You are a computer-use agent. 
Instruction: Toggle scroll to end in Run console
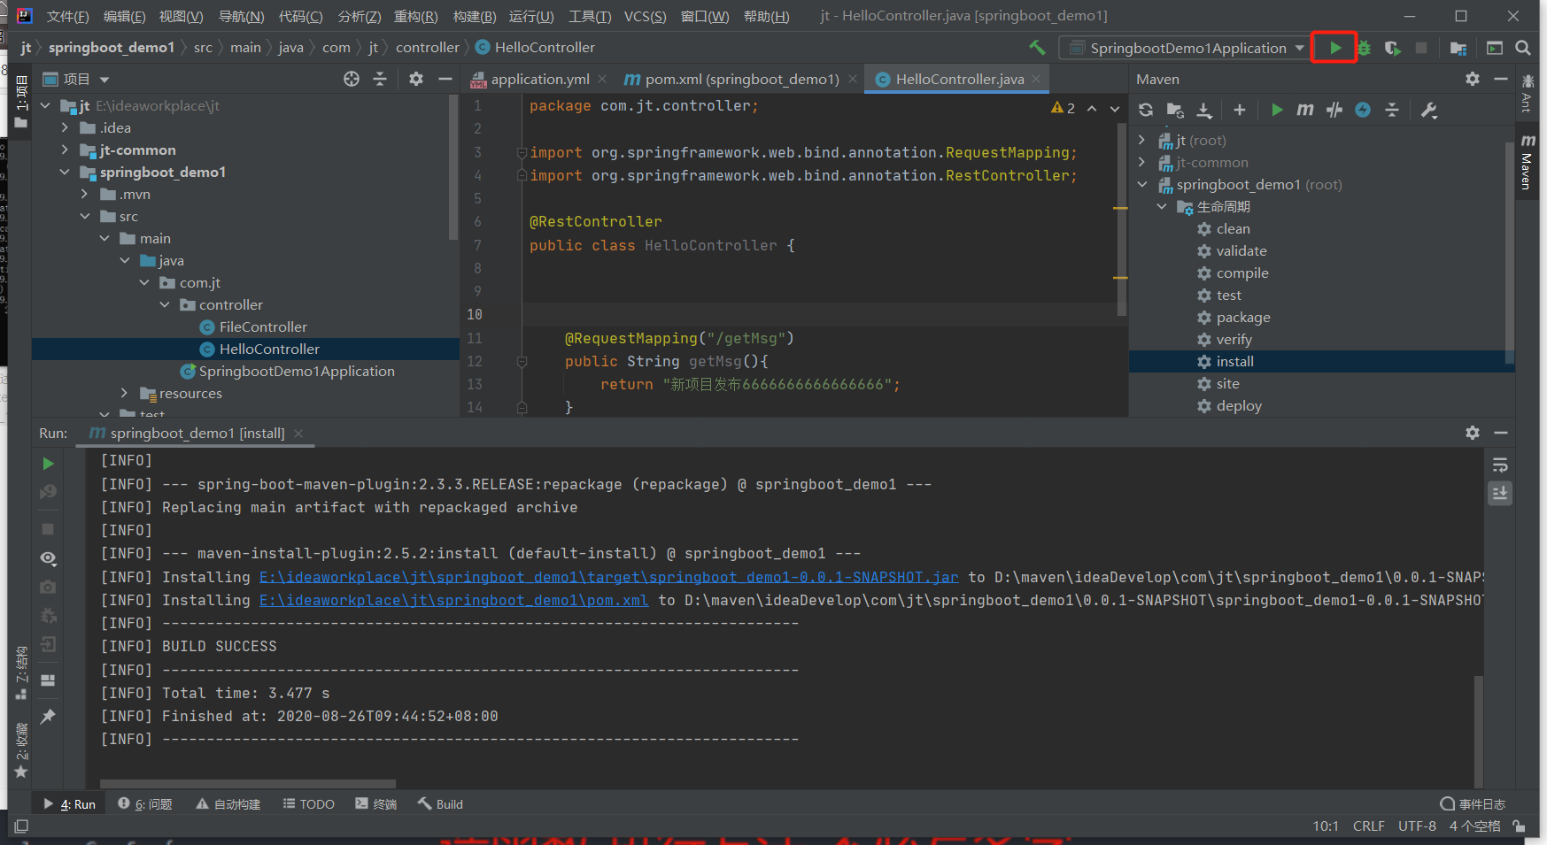1500,493
